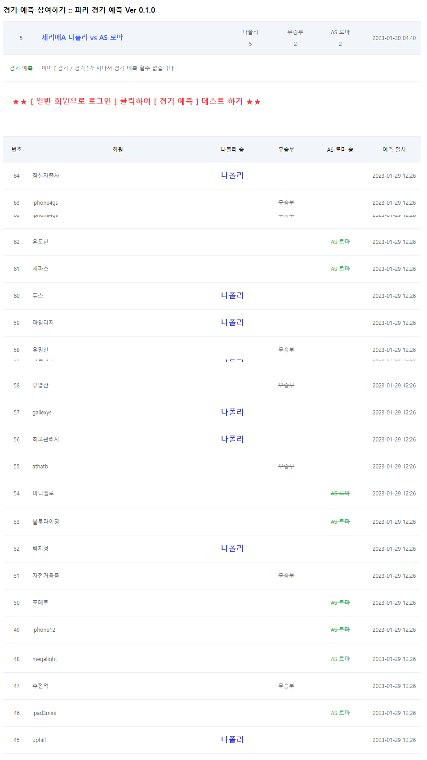Click the 예측 일시 column header
This screenshot has width=427, height=760.
394,149
